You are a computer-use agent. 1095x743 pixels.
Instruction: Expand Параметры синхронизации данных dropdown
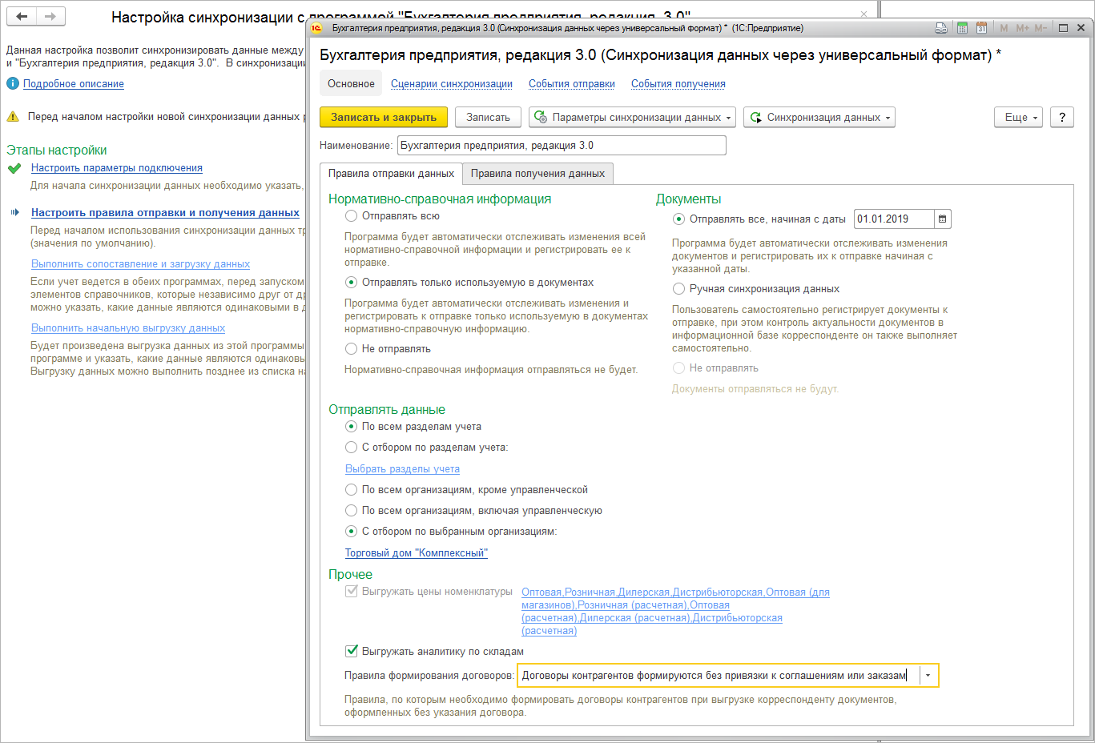point(729,118)
